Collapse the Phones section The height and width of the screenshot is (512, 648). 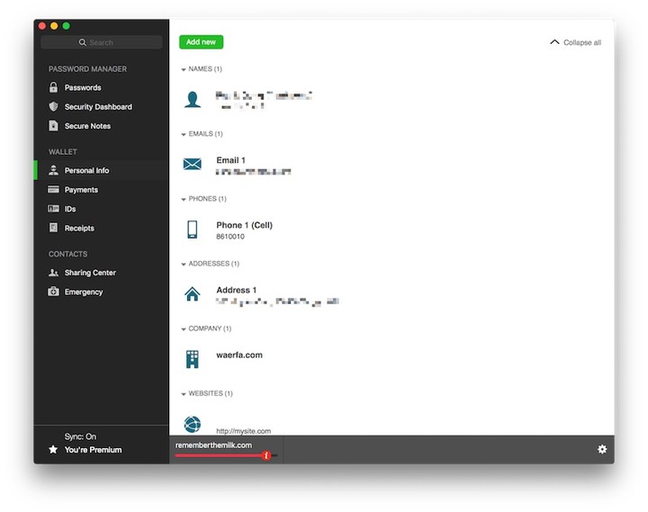(184, 199)
